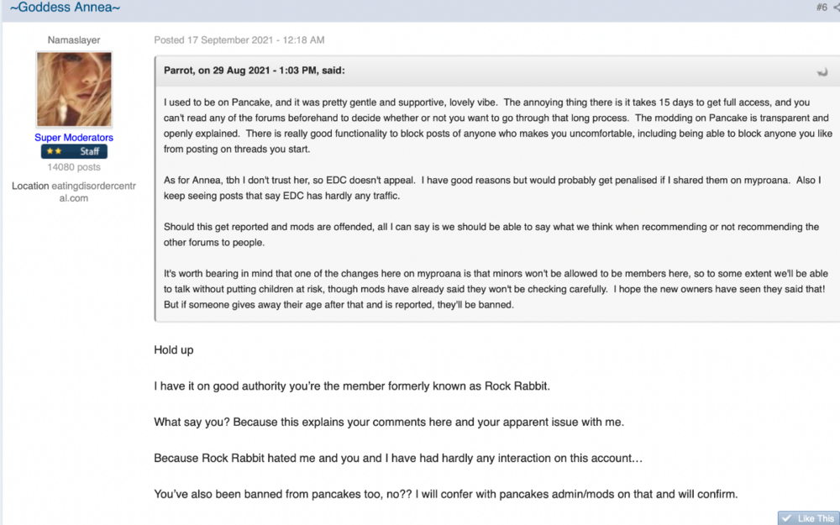Click the share icon beside post #6
840x525 pixels.
coord(837,8)
